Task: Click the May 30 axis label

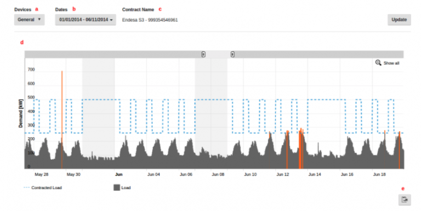Action: click(x=73, y=174)
